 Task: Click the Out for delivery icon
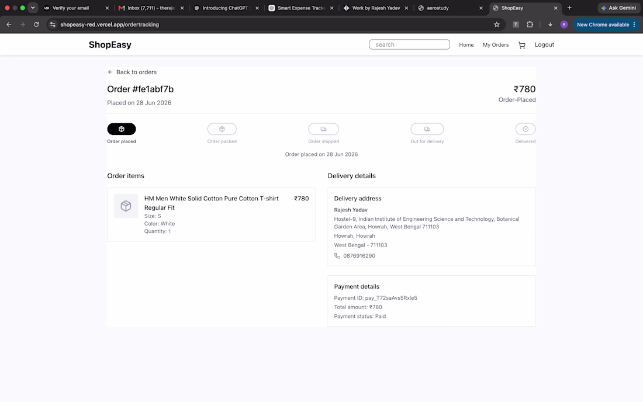click(x=427, y=129)
